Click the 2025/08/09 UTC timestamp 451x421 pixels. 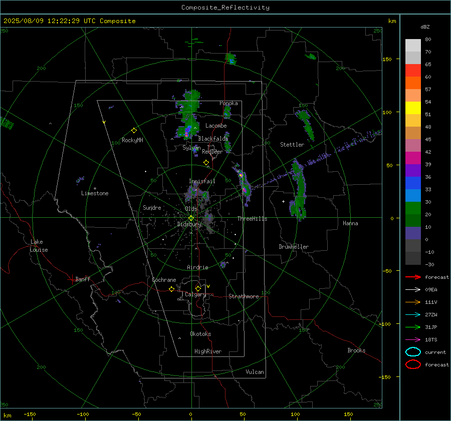(69, 21)
